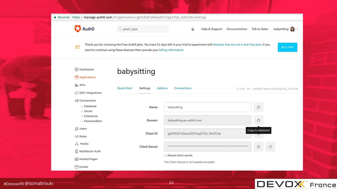This screenshot has width=337, height=189.
Task: Open the Quick Start tab
Action: tap(125, 88)
